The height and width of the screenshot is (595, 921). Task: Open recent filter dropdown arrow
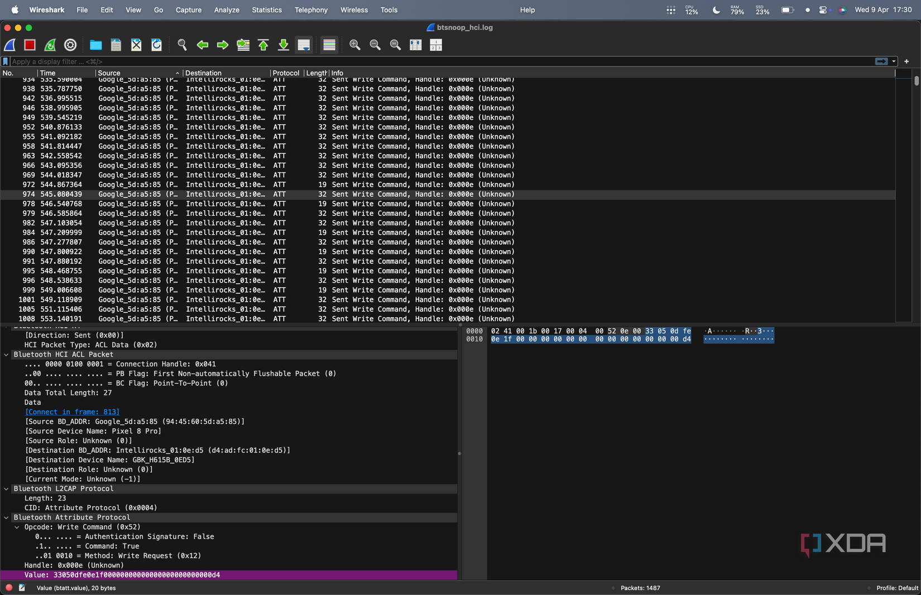click(x=894, y=61)
